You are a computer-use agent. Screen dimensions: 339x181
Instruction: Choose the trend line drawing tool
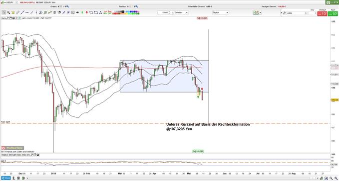point(22,12)
